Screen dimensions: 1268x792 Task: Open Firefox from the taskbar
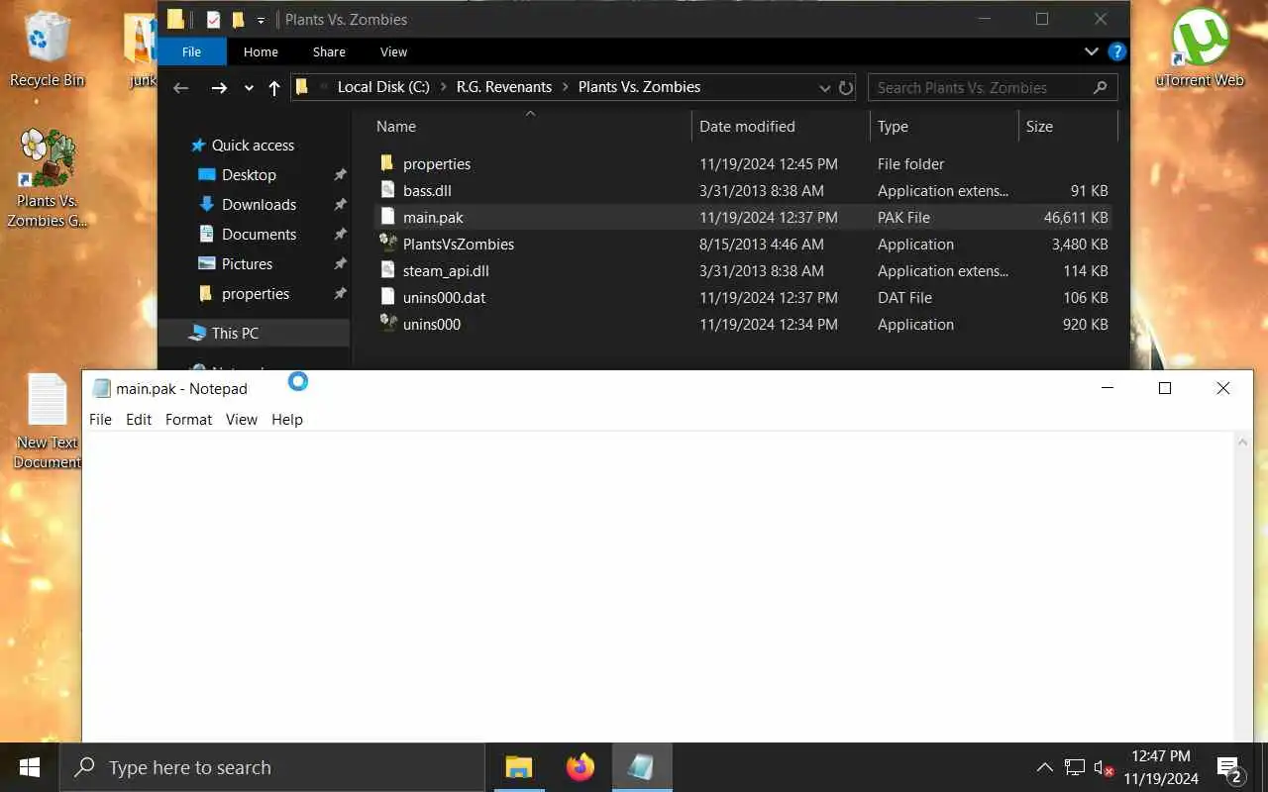[581, 767]
